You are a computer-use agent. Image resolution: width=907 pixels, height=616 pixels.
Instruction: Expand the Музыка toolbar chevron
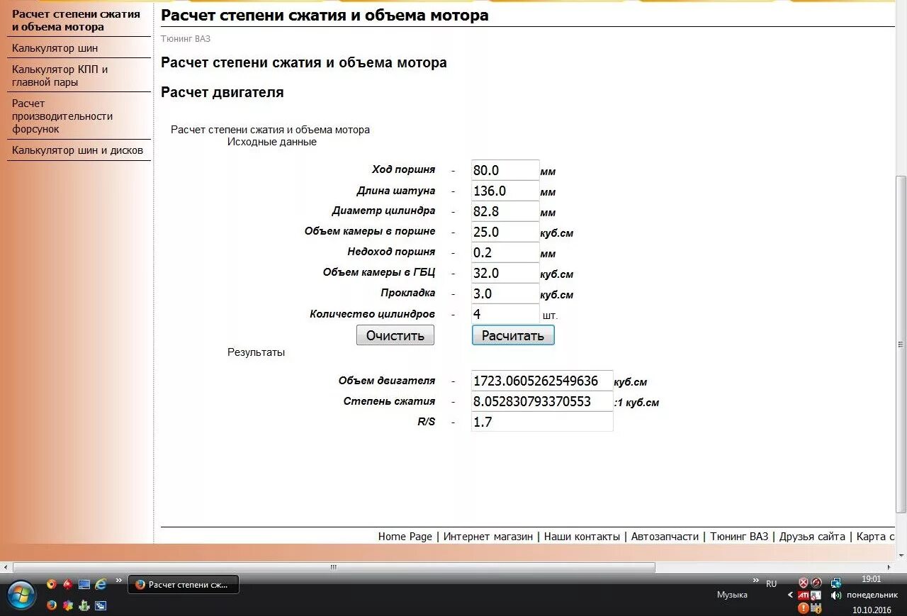click(756, 580)
